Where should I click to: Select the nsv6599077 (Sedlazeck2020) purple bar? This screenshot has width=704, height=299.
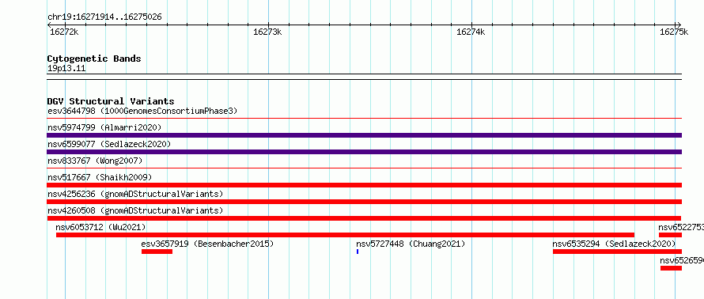pos(365,152)
